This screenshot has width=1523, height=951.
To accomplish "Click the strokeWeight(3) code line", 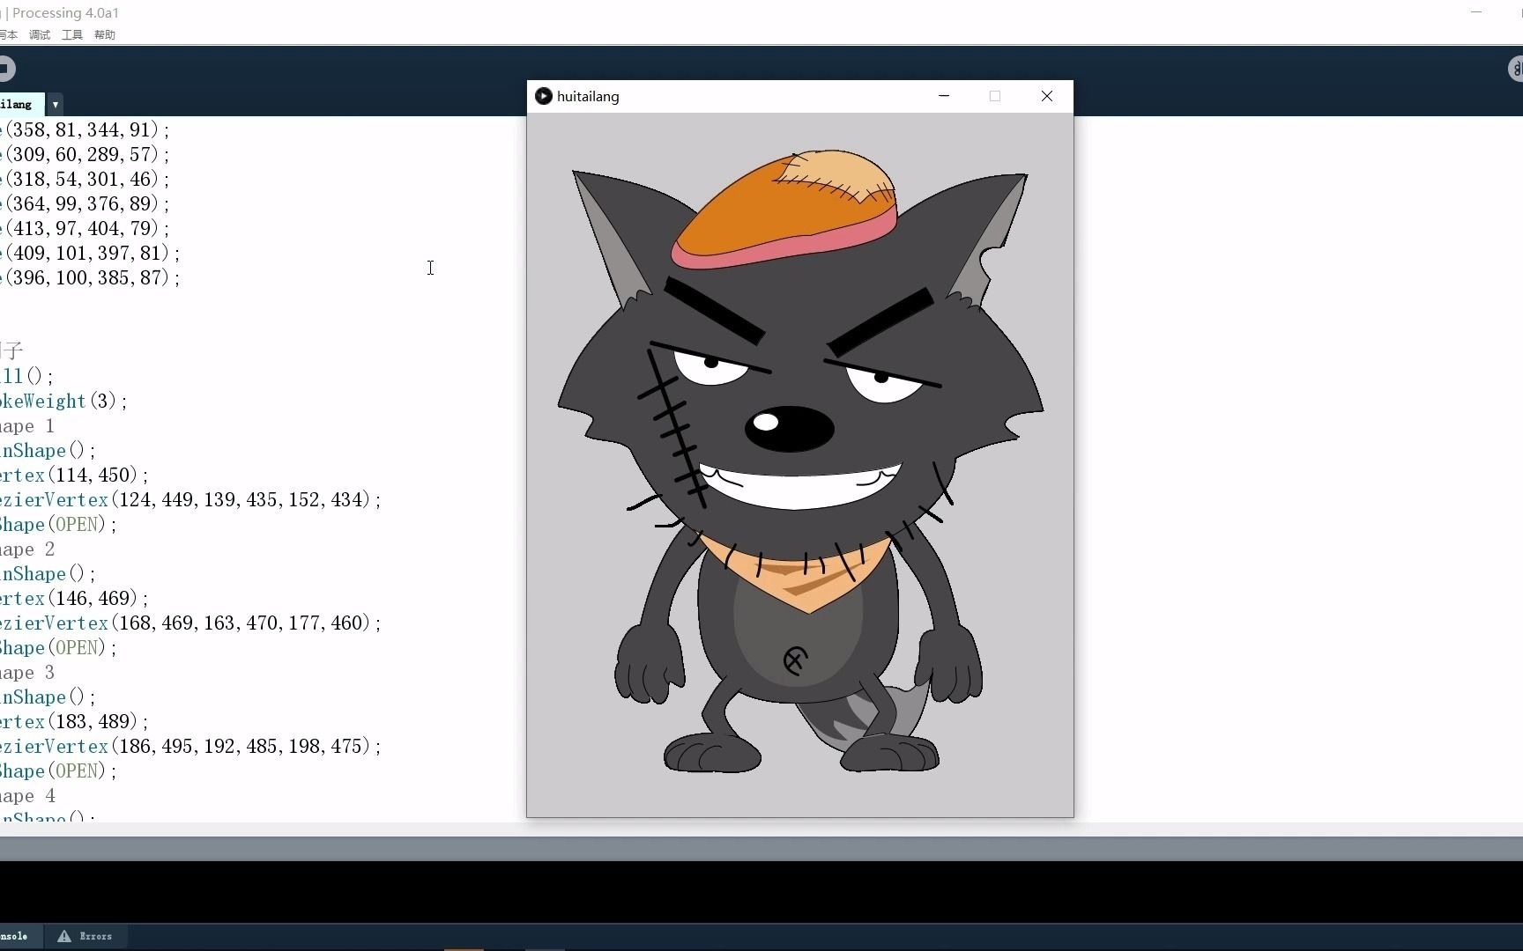I will [64, 401].
